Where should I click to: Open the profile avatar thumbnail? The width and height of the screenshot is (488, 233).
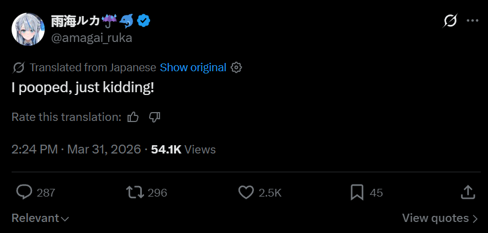point(28,29)
